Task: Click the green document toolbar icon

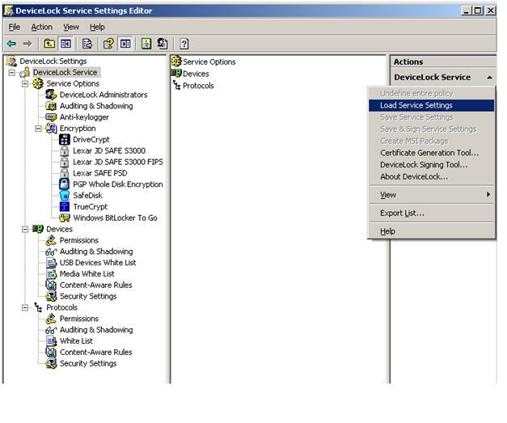Action: pos(146,44)
